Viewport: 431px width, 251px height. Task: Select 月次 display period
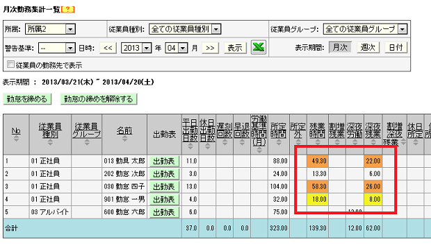tap(340, 48)
